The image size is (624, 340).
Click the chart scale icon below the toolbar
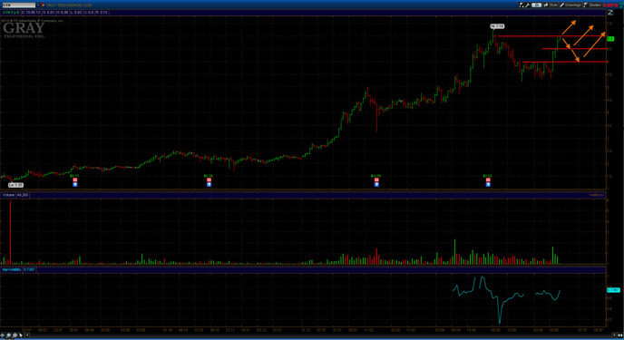pos(610,13)
